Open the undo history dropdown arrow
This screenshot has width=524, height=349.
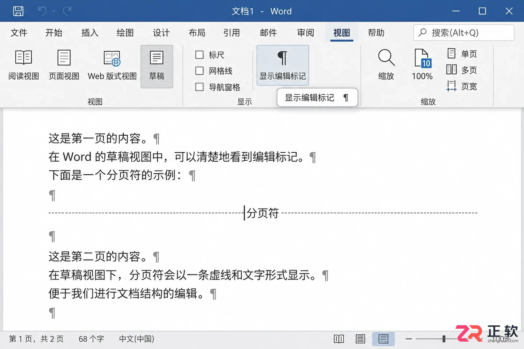[54, 11]
